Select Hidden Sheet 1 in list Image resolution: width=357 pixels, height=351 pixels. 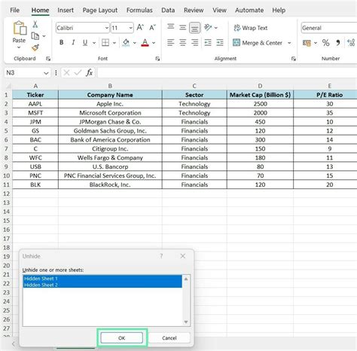pos(102,279)
